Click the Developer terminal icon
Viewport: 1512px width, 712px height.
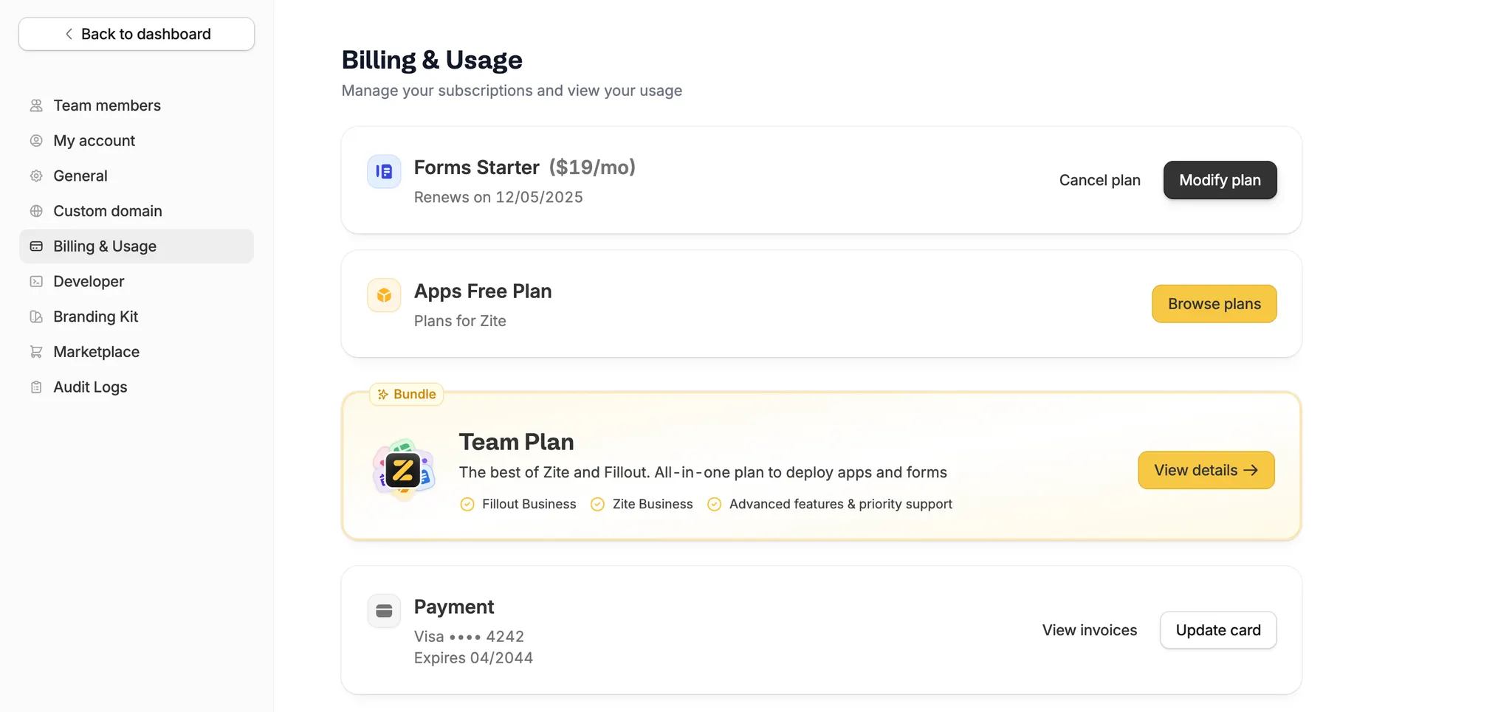[36, 281]
